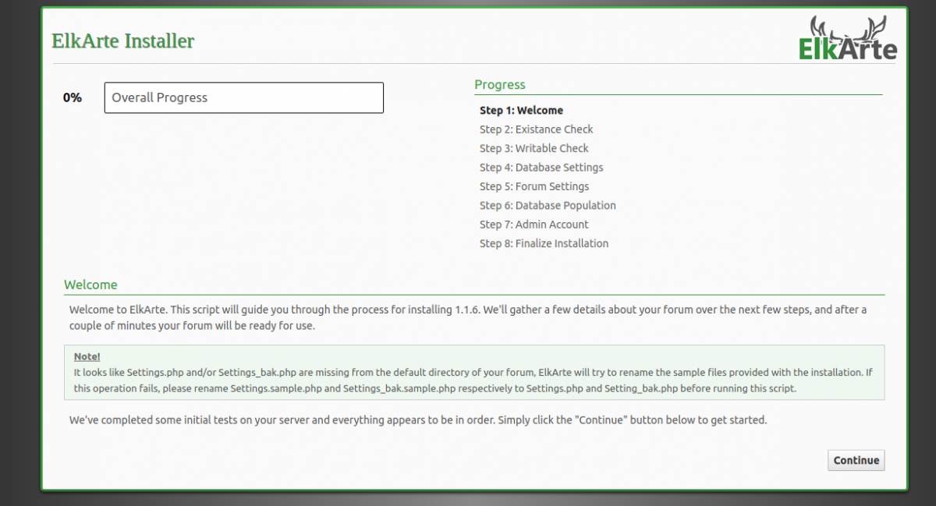Click the welcome intro paragraph about 1.1.6
This screenshot has width=936, height=506.
coord(468,317)
